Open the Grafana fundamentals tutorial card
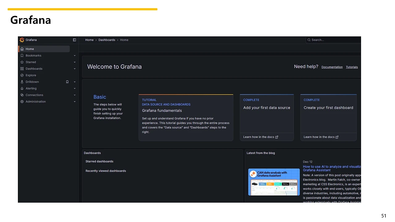The width and height of the screenshot is (395, 222). [x=186, y=117]
